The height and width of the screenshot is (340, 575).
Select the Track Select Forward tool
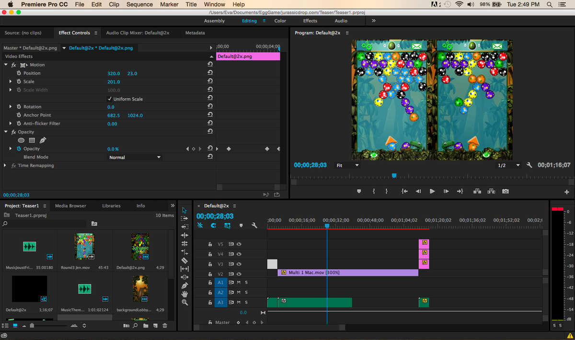(184, 218)
